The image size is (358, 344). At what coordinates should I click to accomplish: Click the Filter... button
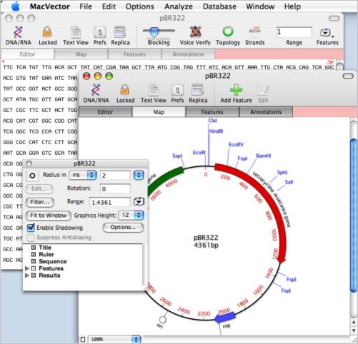point(39,202)
